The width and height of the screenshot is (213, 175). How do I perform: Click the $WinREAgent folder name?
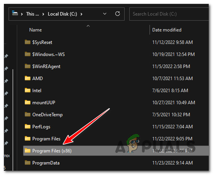(x=46, y=66)
